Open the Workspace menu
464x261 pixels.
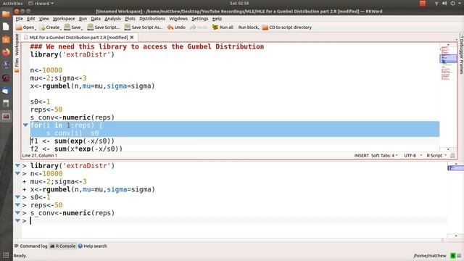point(64,19)
